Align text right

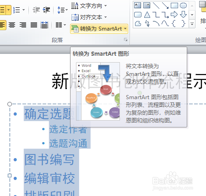[23, 25]
